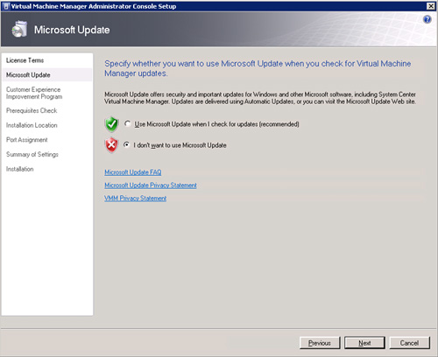
Task: Click the red X shield icon
Action: coord(111,145)
